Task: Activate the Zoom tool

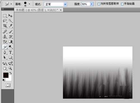Action: click(x=10, y=68)
